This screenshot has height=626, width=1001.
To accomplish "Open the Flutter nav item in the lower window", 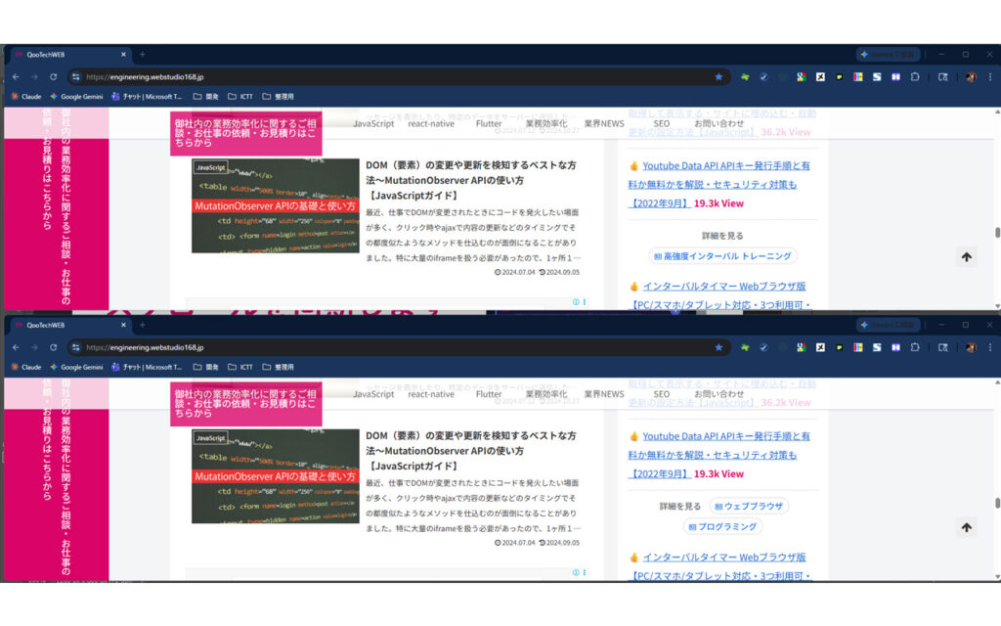I will [x=489, y=394].
